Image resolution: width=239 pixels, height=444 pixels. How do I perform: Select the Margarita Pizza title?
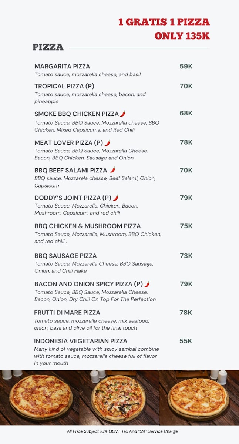(x=62, y=67)
